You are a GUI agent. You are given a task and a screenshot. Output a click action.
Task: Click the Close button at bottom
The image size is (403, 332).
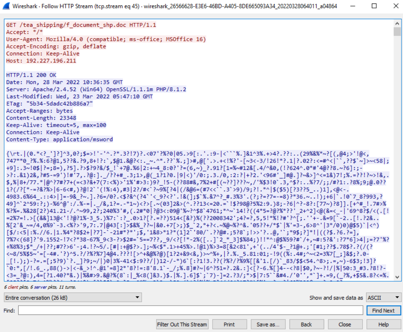tap(345, 324)
